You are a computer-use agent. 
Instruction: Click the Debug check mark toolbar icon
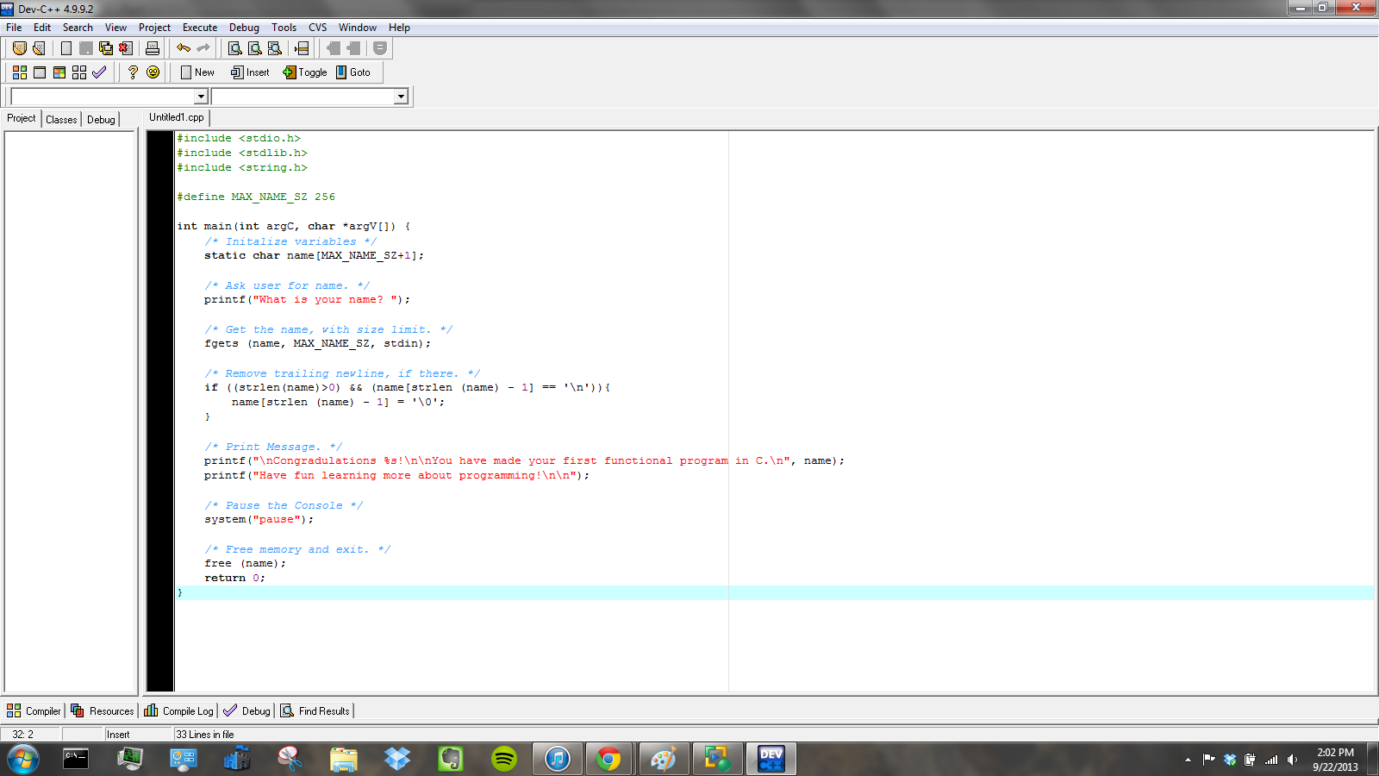100,72
